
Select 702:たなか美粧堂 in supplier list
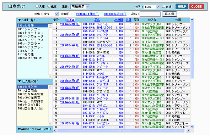33,94
